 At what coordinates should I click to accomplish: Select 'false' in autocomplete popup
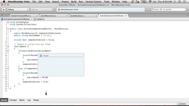coord(61,56)
